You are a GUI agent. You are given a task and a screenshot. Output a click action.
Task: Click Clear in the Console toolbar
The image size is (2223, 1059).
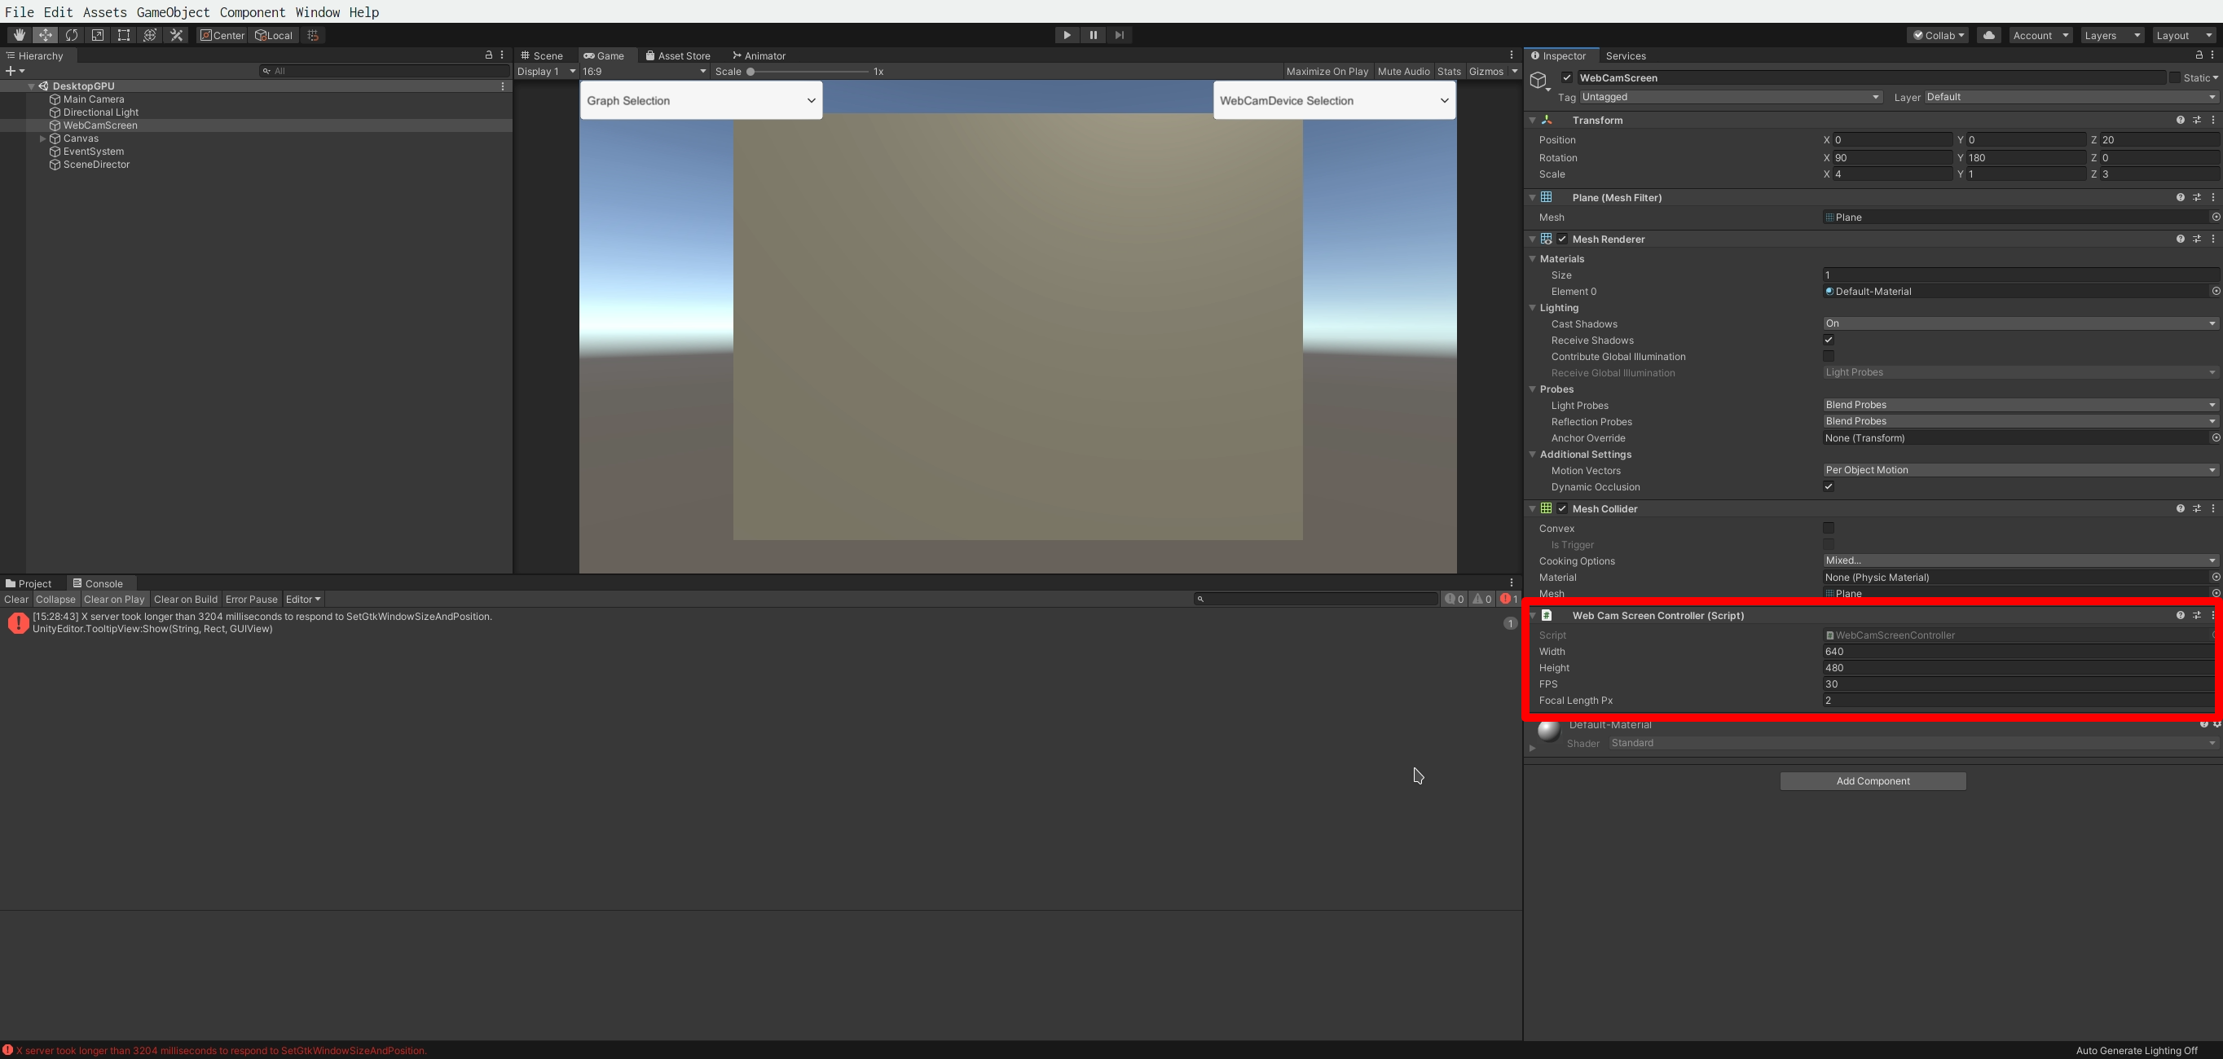point(16,599)
